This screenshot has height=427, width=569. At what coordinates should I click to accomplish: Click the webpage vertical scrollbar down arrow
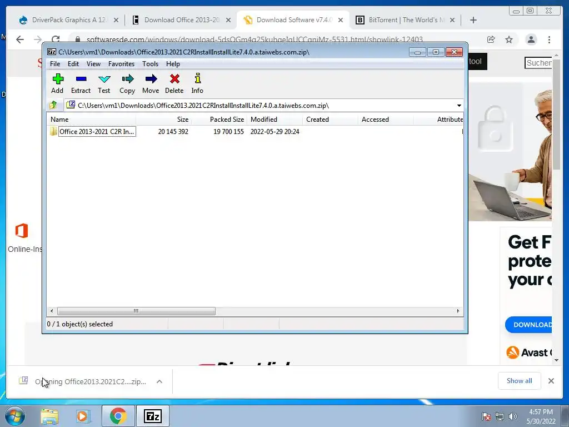pos(557,360)
